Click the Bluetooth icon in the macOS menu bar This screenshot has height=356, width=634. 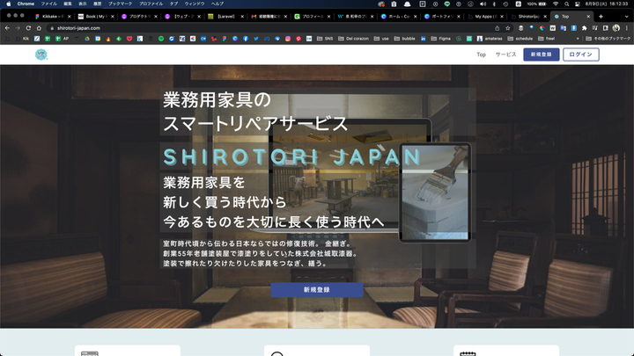point(494,4)
